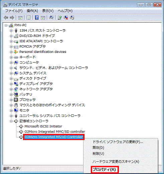Expand the DVD/CD-ROM ドライブ node
Image resolution: width=164 pixels, height=174 pixels.
pos(11,36)
